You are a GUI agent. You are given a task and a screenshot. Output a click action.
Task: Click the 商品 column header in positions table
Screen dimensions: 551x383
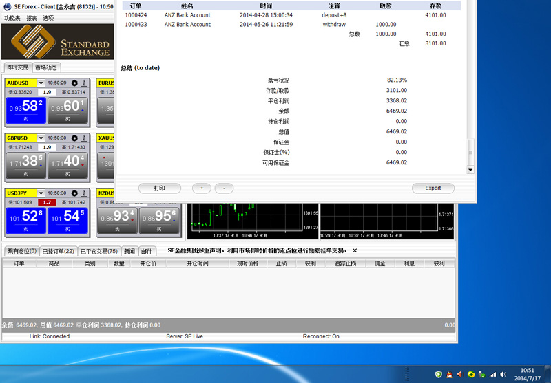pos(54,263)
